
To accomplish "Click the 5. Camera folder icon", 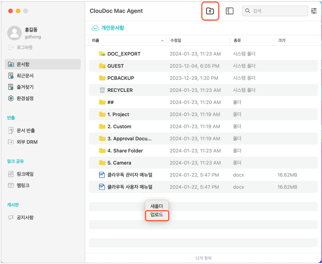I will point(102,163).
